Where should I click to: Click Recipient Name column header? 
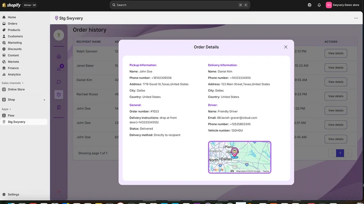88,42
